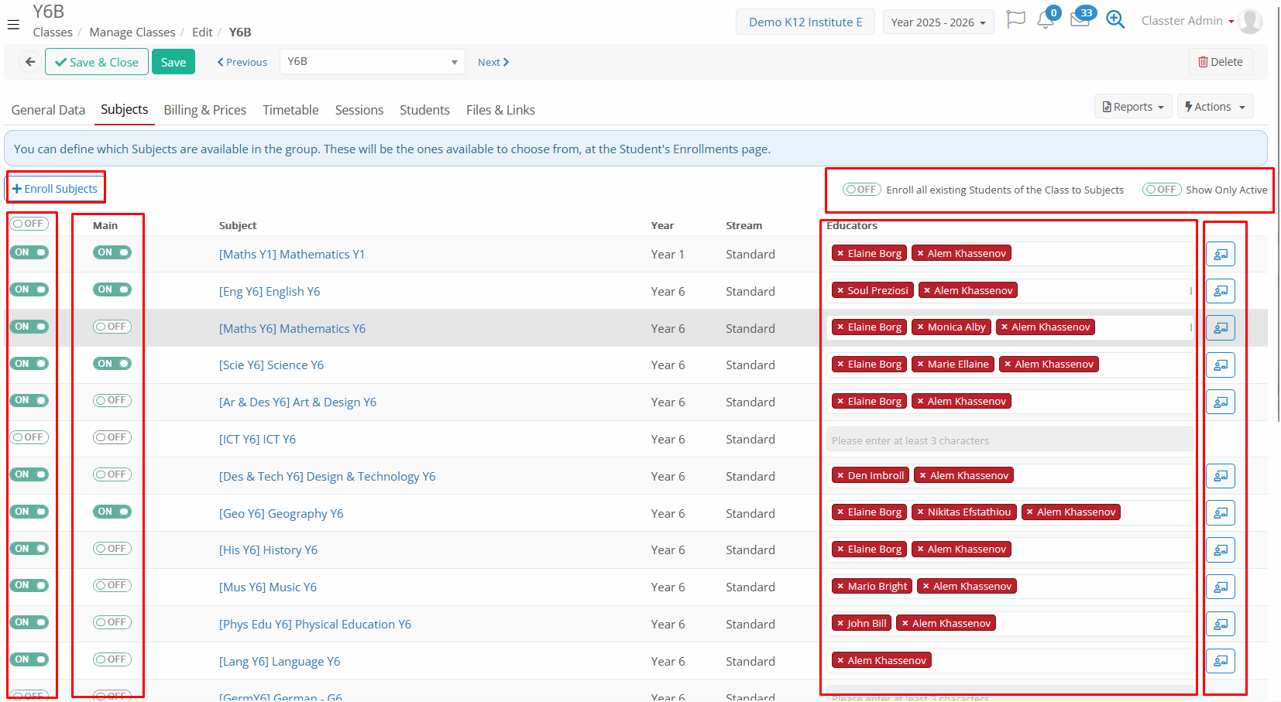
Task: Open the Y6B class selector dropdown
Action: 372,62
